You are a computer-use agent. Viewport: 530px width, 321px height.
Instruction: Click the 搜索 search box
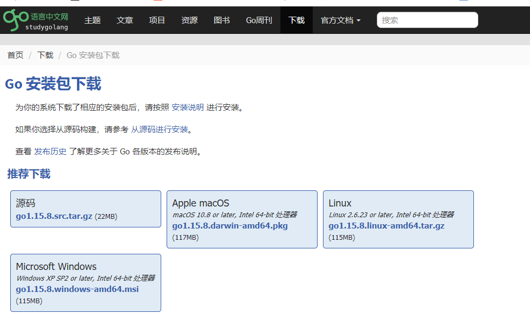(x=427, y=20)
